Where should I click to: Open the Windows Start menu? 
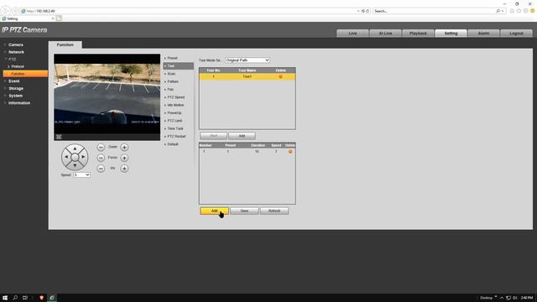tap(5, 298)
